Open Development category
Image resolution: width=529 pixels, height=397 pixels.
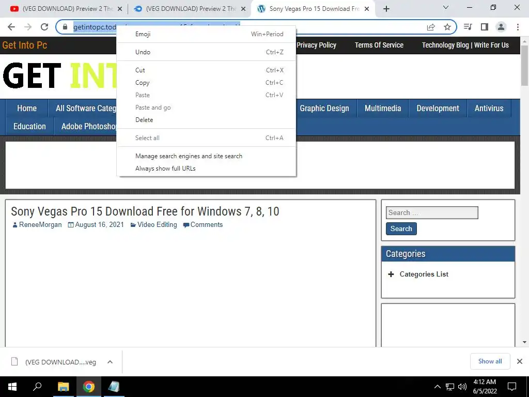click(438, 109)
